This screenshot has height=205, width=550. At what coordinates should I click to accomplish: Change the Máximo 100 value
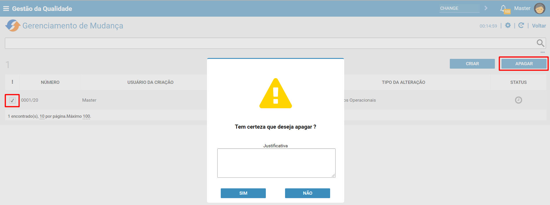click(x=86, y=116)
